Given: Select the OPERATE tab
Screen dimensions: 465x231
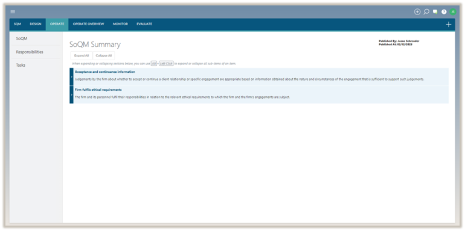Looking at the screenshot, I should point(57,24).
